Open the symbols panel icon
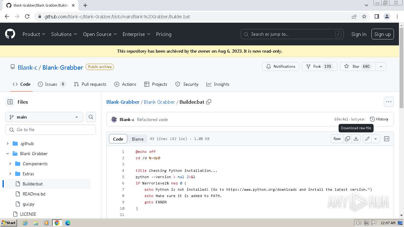 387,139
